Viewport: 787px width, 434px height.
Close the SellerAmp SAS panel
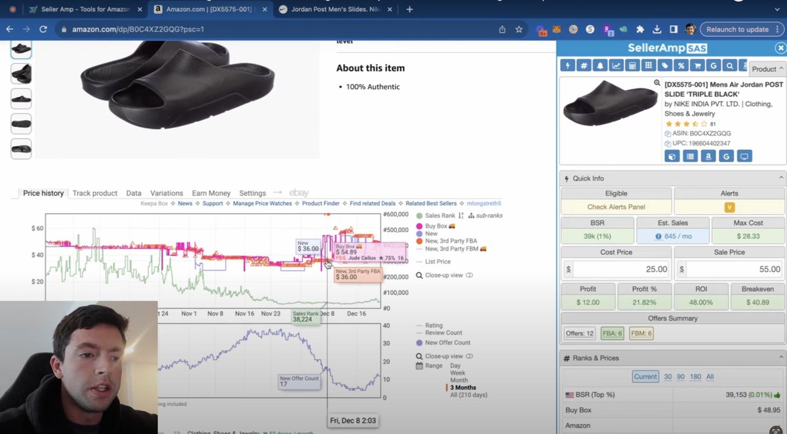(x=780, y=48)
